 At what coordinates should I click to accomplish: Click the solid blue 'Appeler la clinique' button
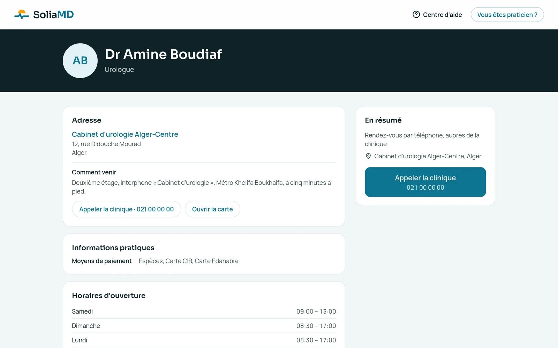(x=425, y=182)
